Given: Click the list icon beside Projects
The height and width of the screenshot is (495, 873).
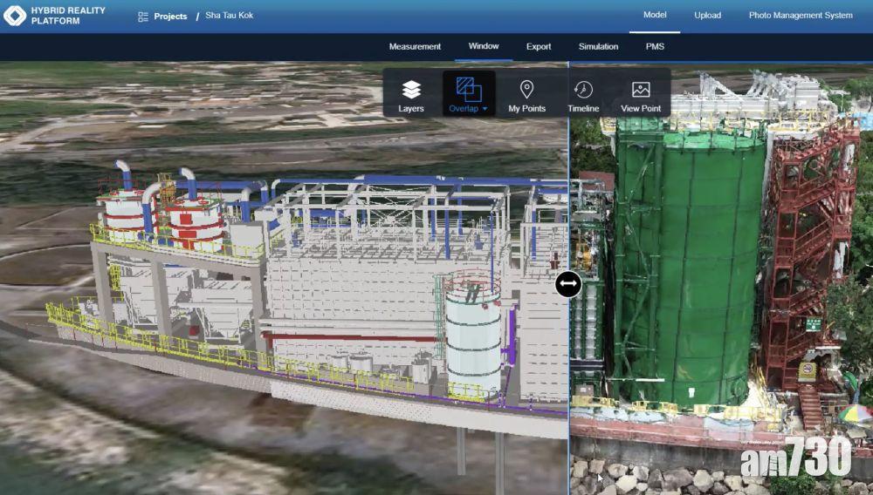Looking at the screenshot, I should tap(143, 17).
